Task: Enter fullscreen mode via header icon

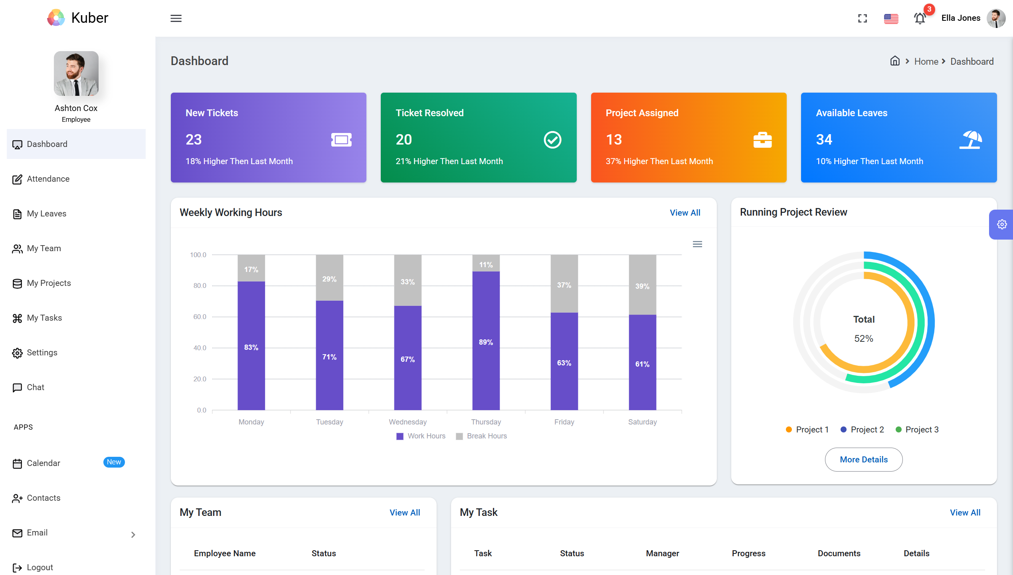Action: [x=863, y=18]
